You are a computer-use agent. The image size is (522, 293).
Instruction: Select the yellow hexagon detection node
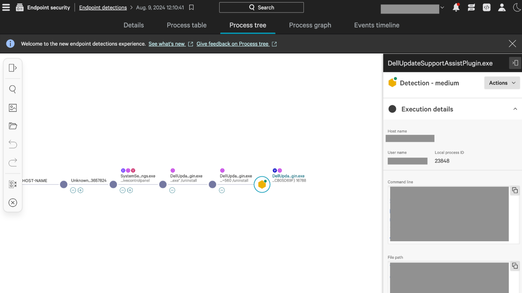click(262, 184)
